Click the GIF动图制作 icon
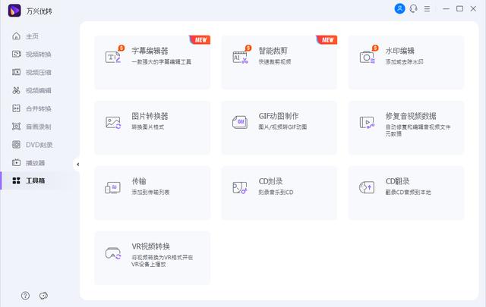 (x=240, y=123)
